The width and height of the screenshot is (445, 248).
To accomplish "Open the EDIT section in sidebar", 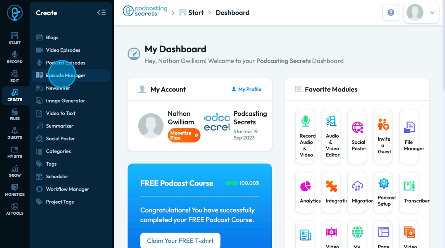I will pos(14,76).
